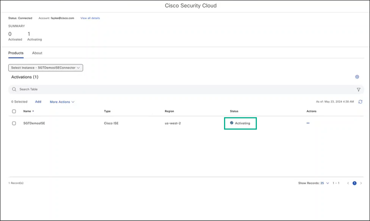Click the 1 - 1 range text

pyautogui.click(x=336, y=183)
